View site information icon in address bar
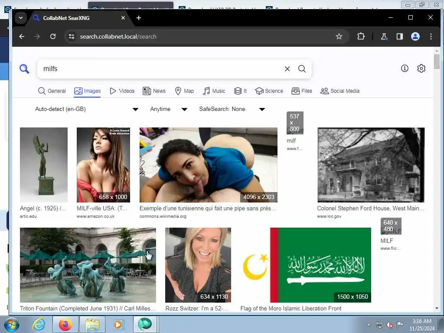This screenshot has height=333, width=444. tap(72, 36)
